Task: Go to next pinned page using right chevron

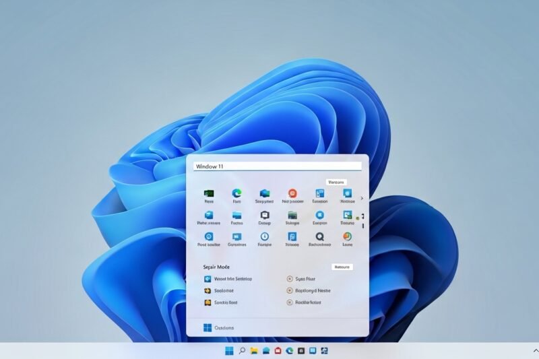Action: coord(362,198)
